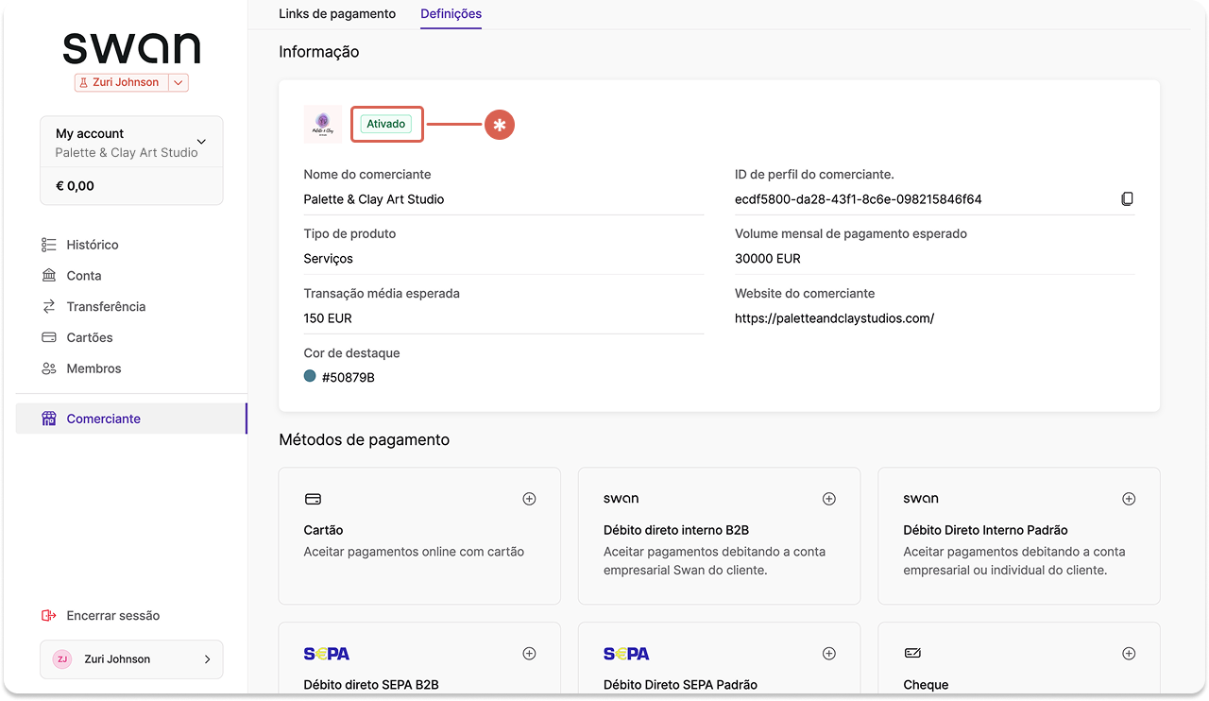The width and height of the screenshot is (1209, 701).
Task: Open the merchant website link
Action: coord(834,318)
